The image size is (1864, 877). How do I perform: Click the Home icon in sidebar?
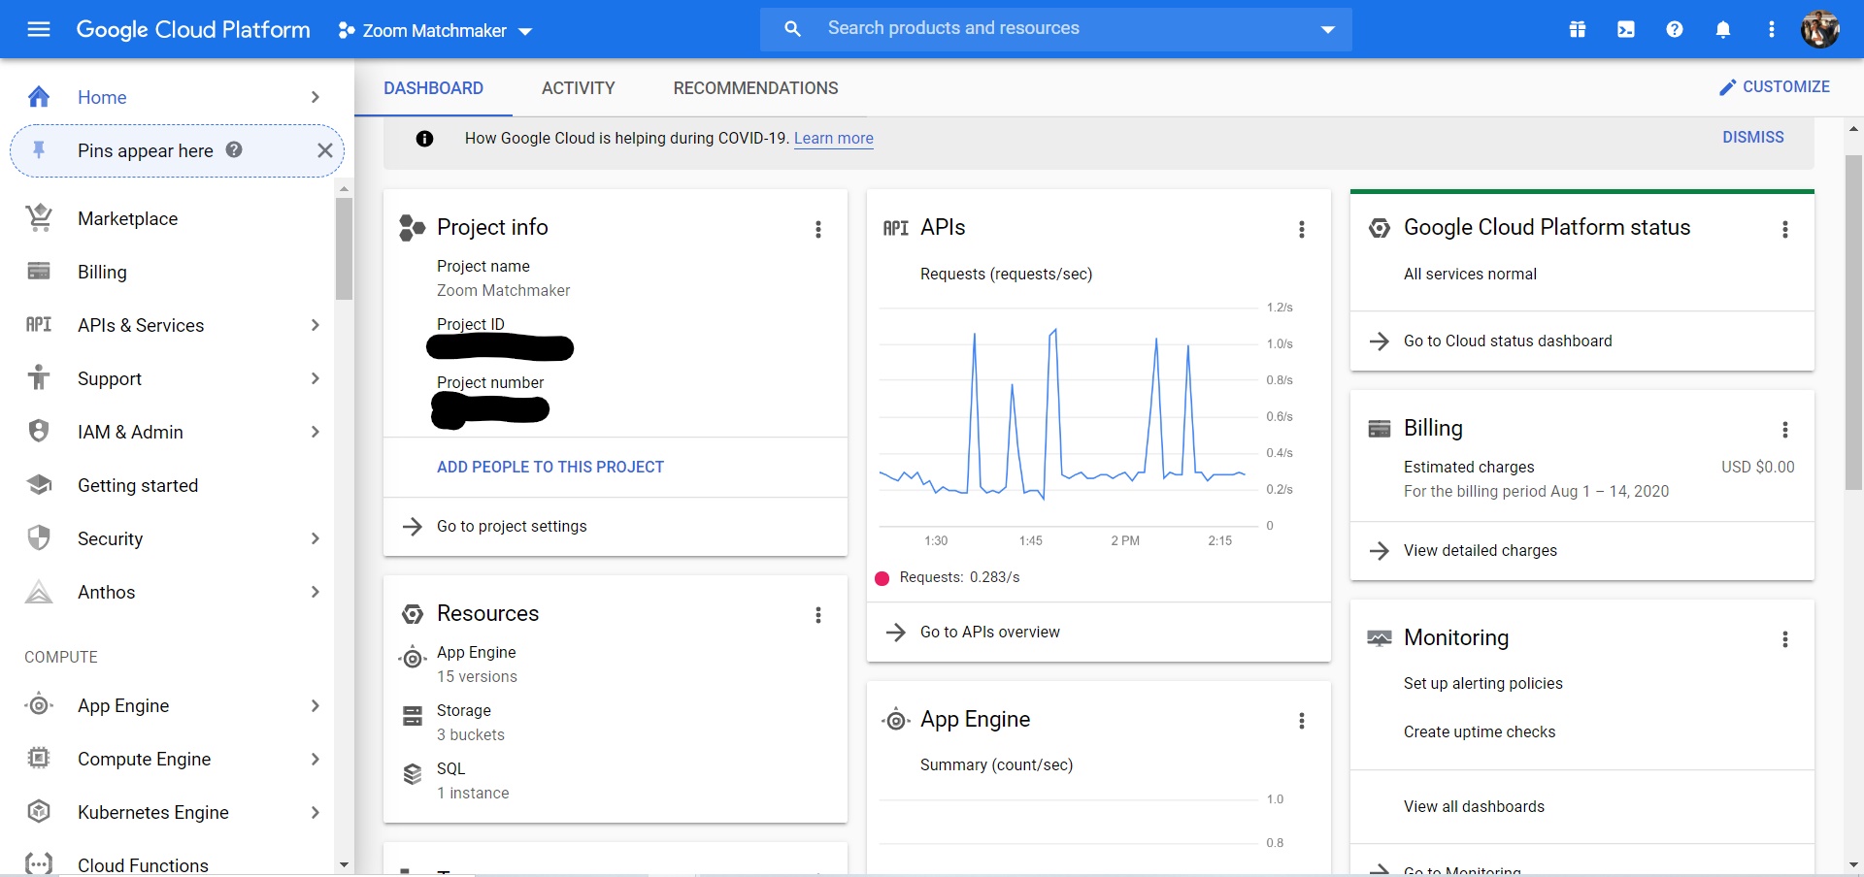[x=39, y=97]
